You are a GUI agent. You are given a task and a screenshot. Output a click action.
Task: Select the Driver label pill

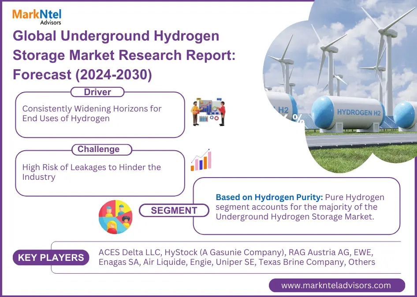97,92
